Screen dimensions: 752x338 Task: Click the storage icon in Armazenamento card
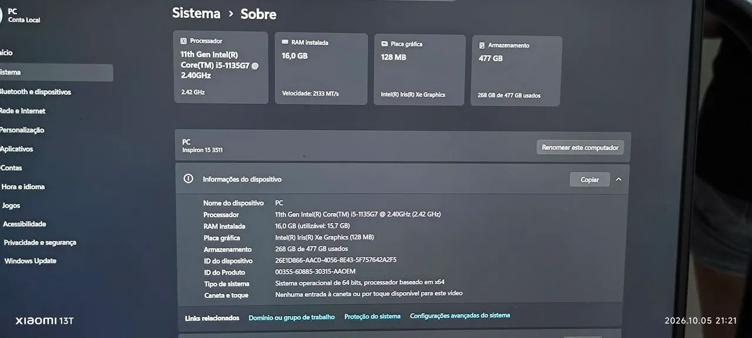482,45
